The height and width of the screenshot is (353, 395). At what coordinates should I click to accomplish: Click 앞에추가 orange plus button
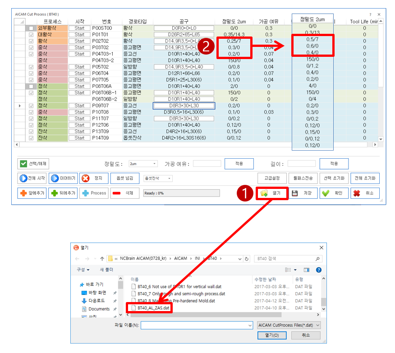coord(32,193)
